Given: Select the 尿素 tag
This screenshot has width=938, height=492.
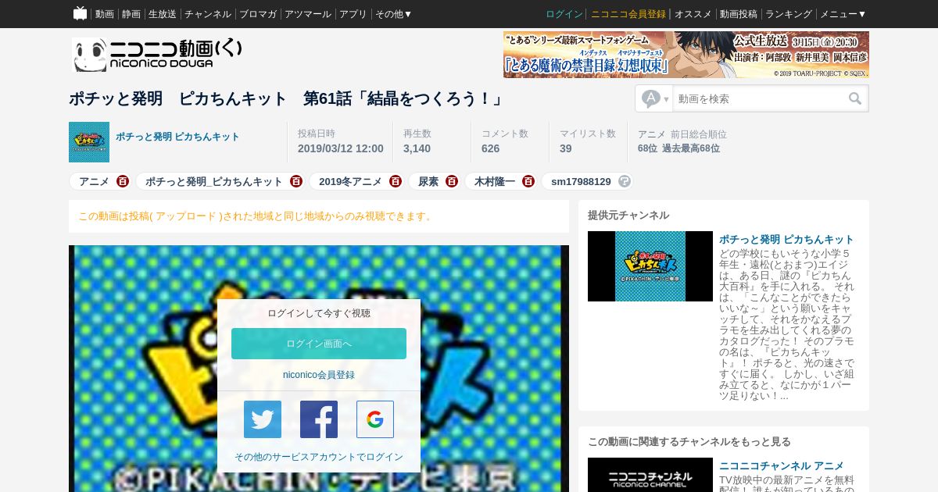Looking at the screenshot, I should point(428,181).
